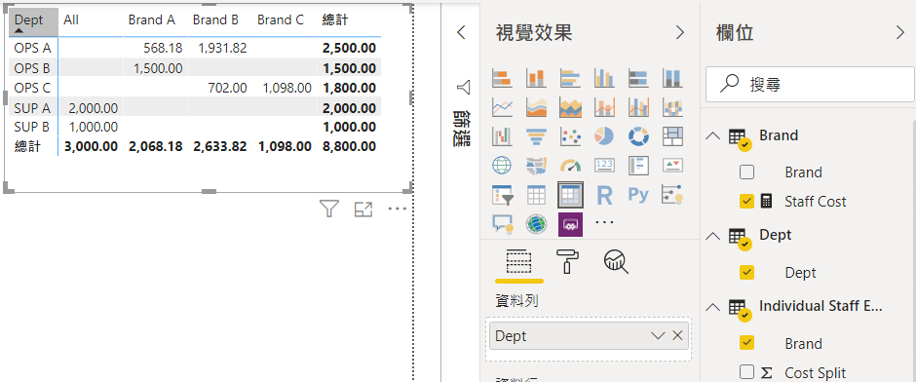Select the filled map visual
The height and width of the screenshot is (382, 916).
(536, 166)
